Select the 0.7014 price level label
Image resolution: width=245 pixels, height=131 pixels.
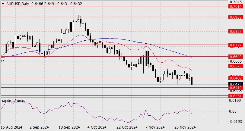[236, 6]
